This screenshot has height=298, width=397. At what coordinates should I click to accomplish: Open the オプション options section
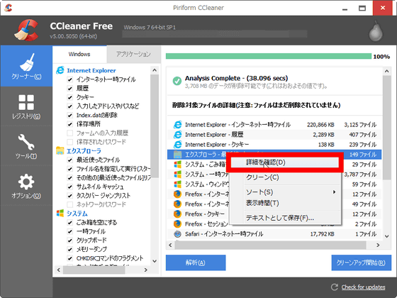(x=26, y=186)
